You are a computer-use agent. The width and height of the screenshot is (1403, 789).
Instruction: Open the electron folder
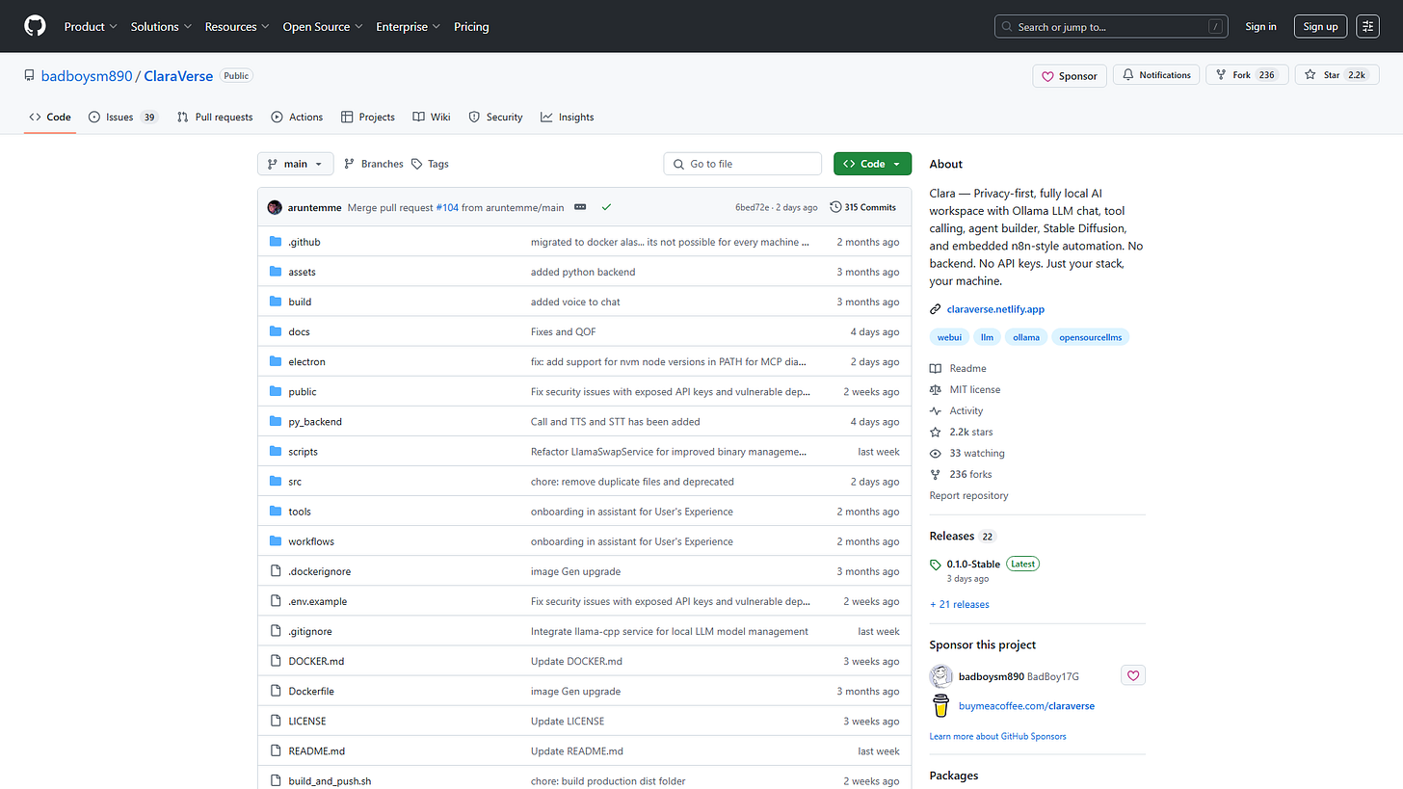(306, 361)
